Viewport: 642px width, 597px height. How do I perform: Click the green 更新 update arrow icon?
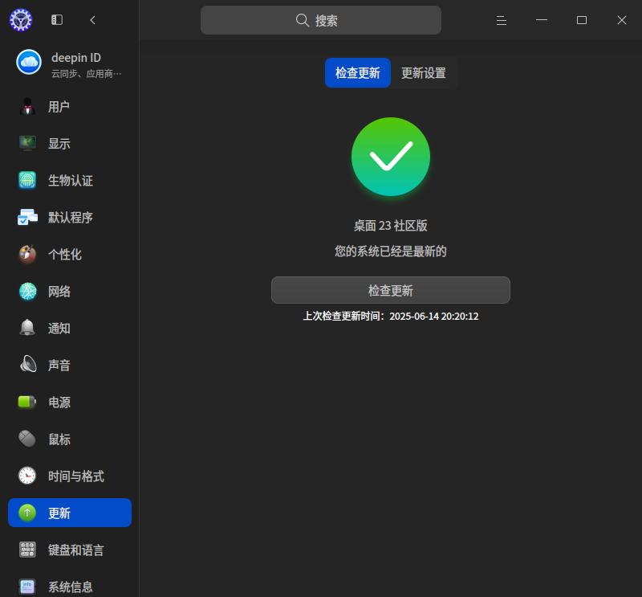point(27,513)
